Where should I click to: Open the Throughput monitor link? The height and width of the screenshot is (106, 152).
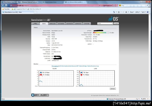(55, 66)
